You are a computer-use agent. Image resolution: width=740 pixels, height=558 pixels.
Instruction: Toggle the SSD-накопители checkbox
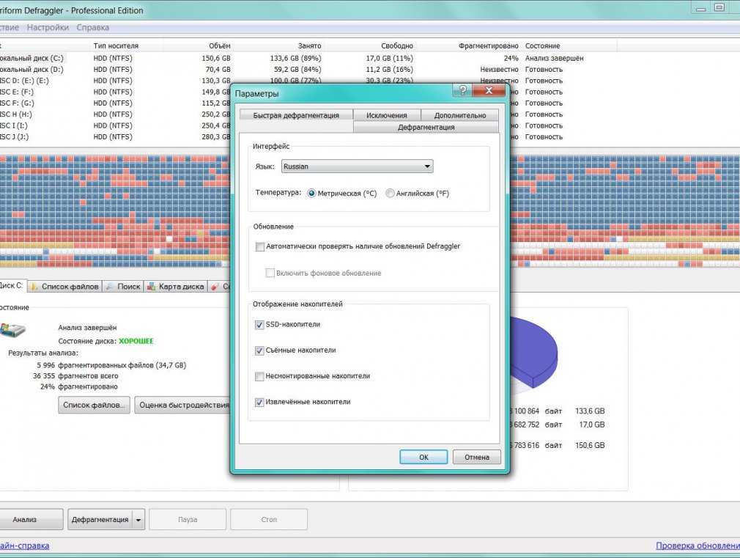coord(259,325)
